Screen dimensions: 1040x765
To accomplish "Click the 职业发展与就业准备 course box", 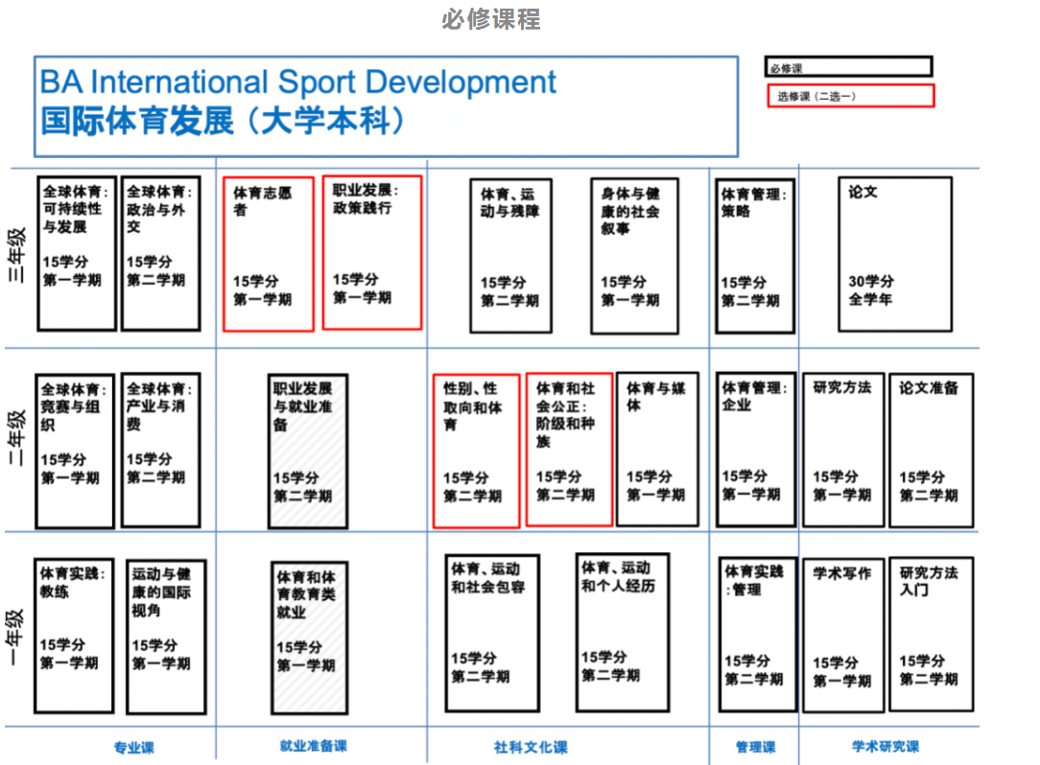I will pyautogui.click(x=307, y=451).
